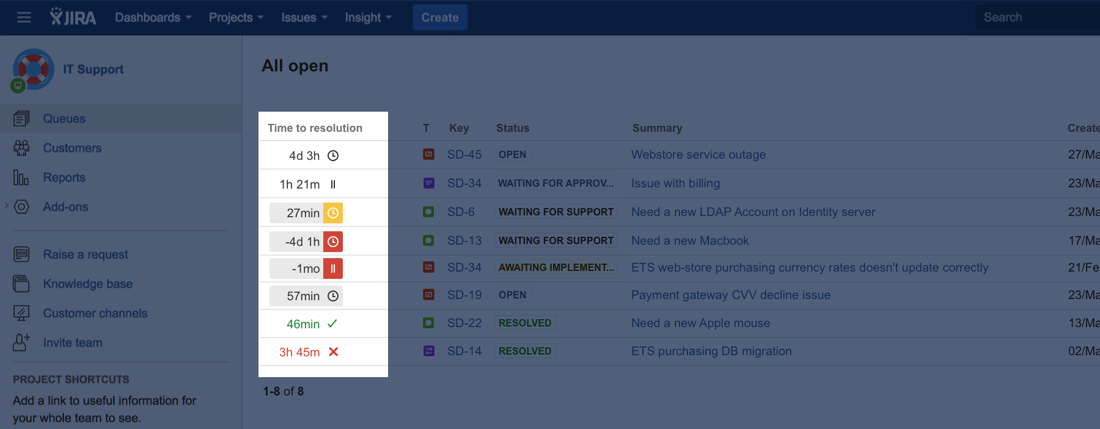Click the red X next to 3h 45m

[x=333, y=352]
